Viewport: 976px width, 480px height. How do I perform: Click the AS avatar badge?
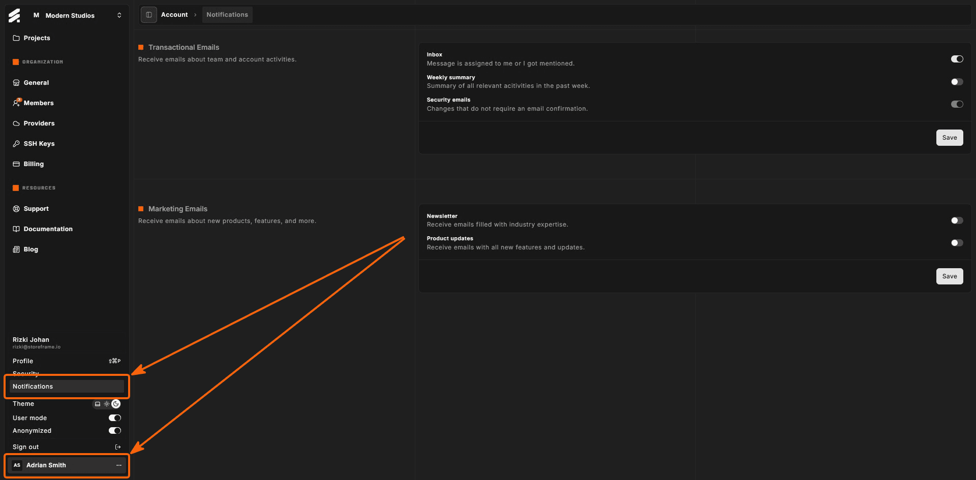point(17,465)
